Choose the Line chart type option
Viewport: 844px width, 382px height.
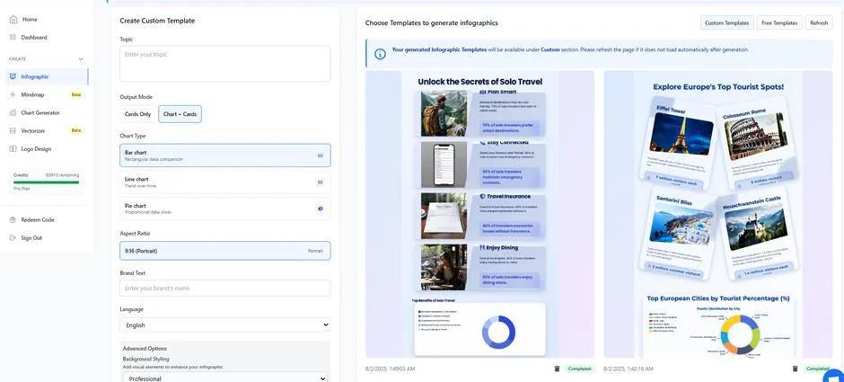click(224, 182)
